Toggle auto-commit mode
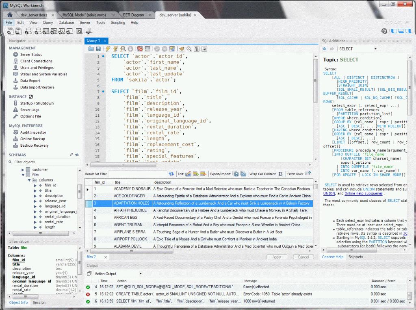This screenshot has width=416, height=310. 172,49
